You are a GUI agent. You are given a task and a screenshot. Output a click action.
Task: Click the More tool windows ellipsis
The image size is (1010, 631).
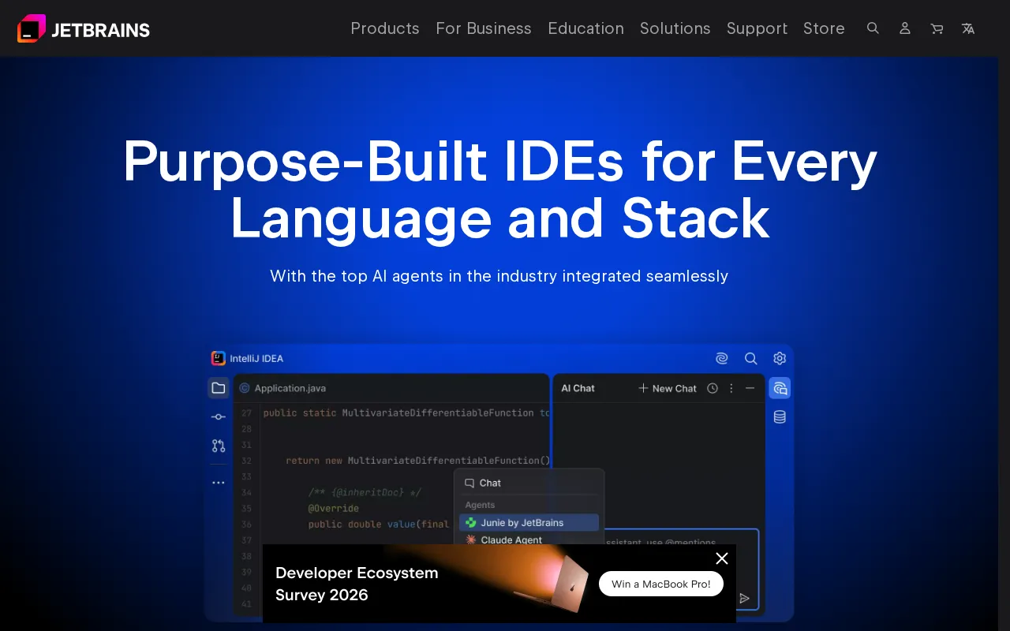pos(219,483)
